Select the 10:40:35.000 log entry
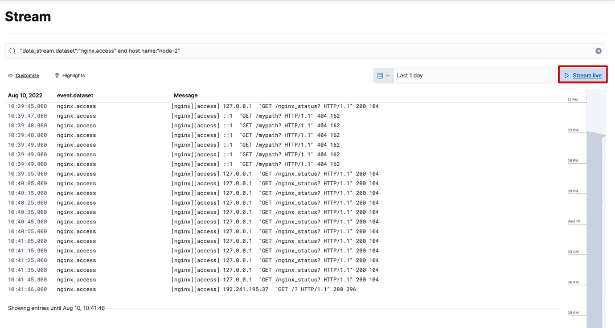This screenshot has height=328, width=615. 284,212
